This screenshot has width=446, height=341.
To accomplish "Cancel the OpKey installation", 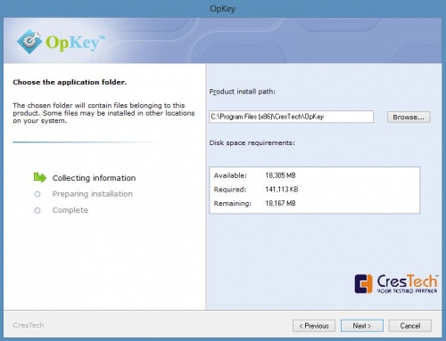I will click(x=410, y=326).
